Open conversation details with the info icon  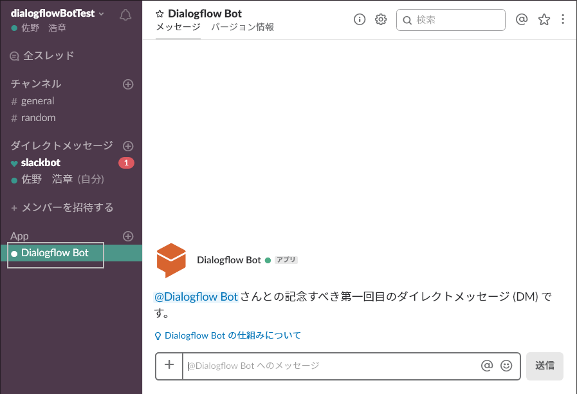(360, 19)
